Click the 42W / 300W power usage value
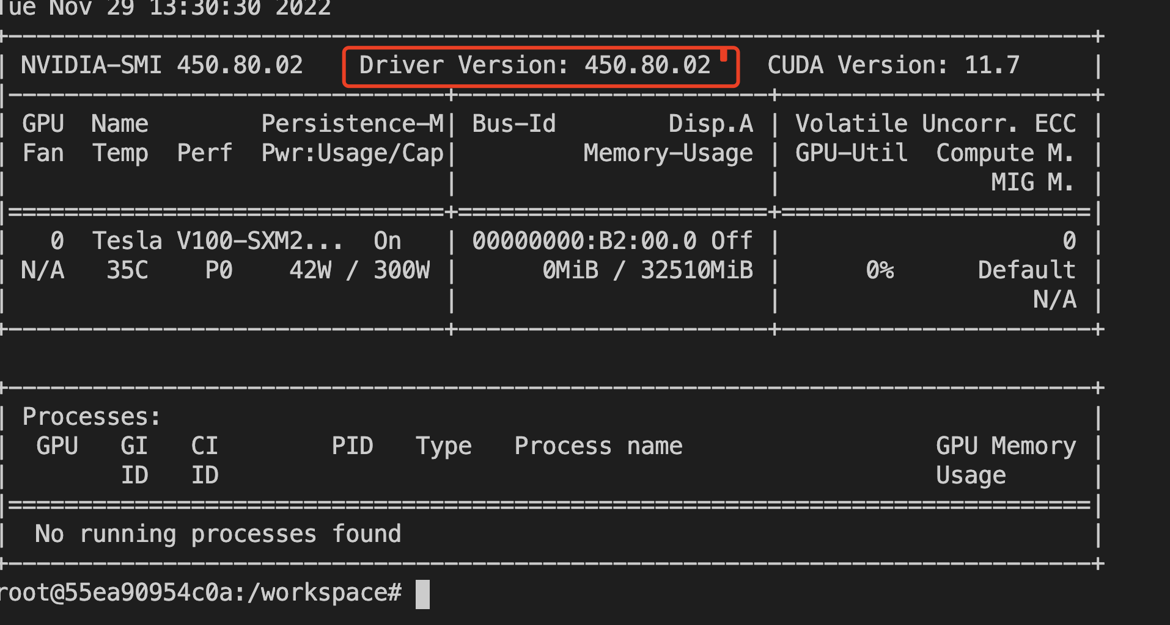The width and height of the screenshot is (1170, 625). point(361,269)
